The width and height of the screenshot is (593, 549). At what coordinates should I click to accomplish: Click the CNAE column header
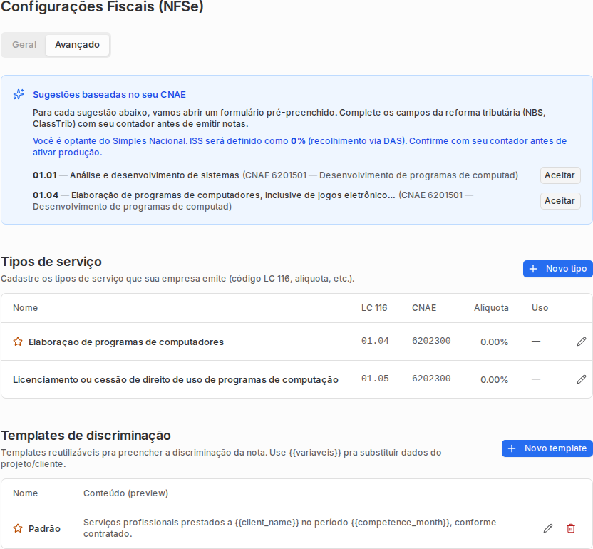click(x=424, y=307)
